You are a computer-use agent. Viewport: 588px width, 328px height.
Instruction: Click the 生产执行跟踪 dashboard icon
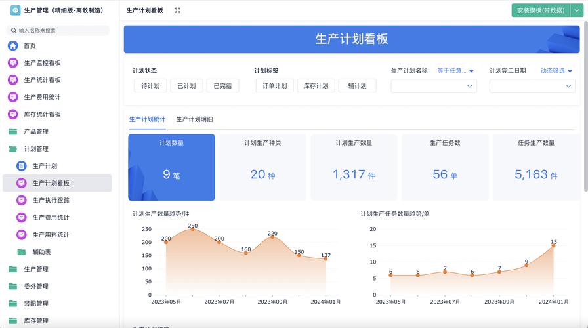(22, 200)
